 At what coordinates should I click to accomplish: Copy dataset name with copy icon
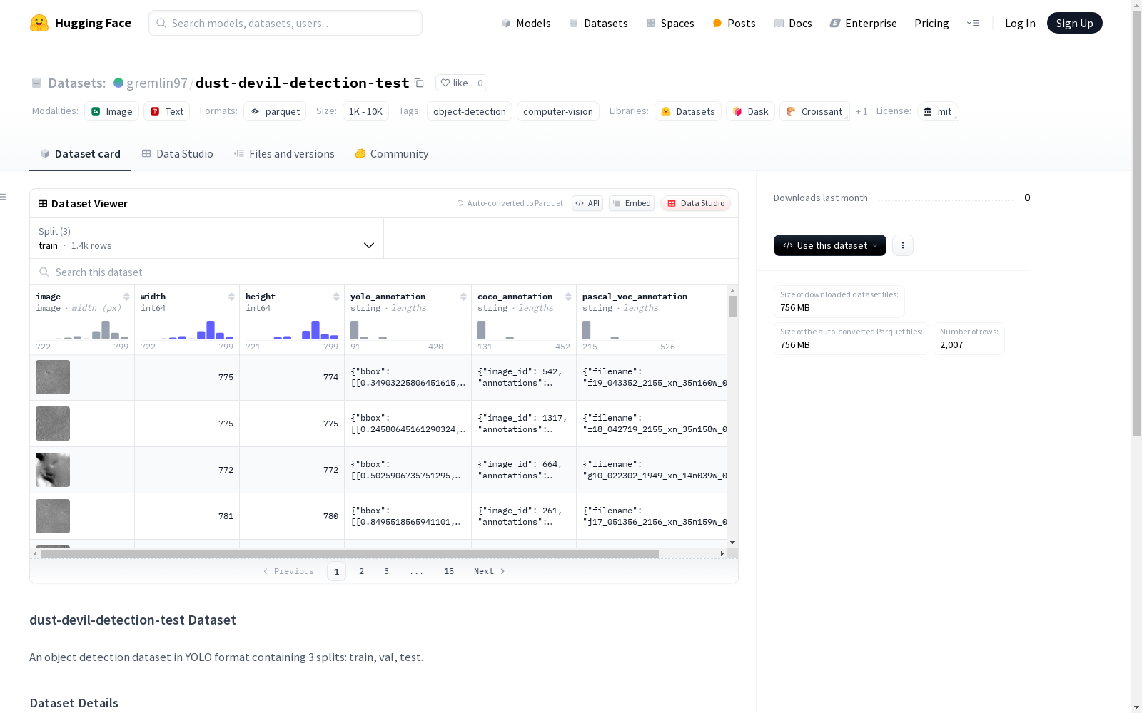click(420, 83)
